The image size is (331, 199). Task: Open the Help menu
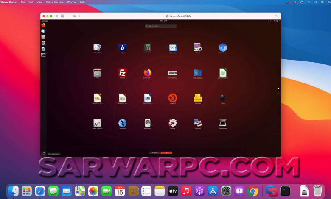point(83,2)
